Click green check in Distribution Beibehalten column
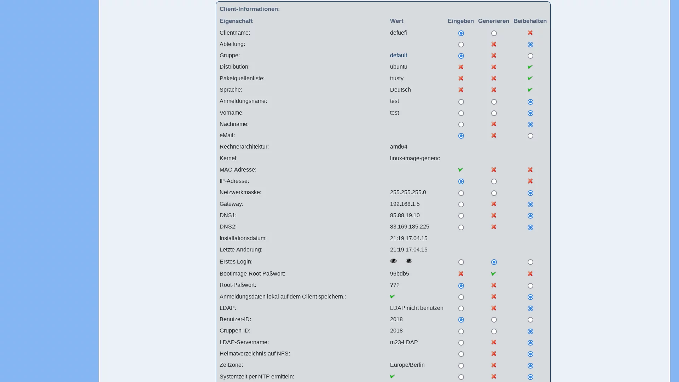This screenshot has width=679, height=382. point(530,67)
